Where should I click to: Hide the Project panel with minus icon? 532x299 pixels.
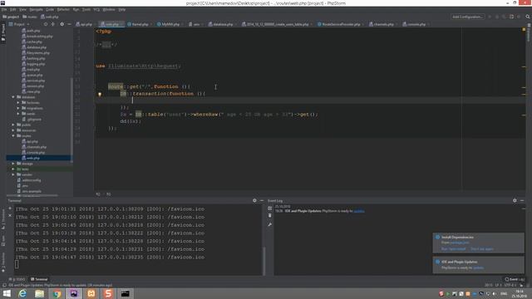tap(69, 24)
